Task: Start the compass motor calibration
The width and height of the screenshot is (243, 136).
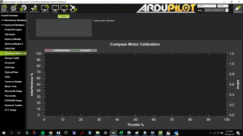Action: (64, 16)
